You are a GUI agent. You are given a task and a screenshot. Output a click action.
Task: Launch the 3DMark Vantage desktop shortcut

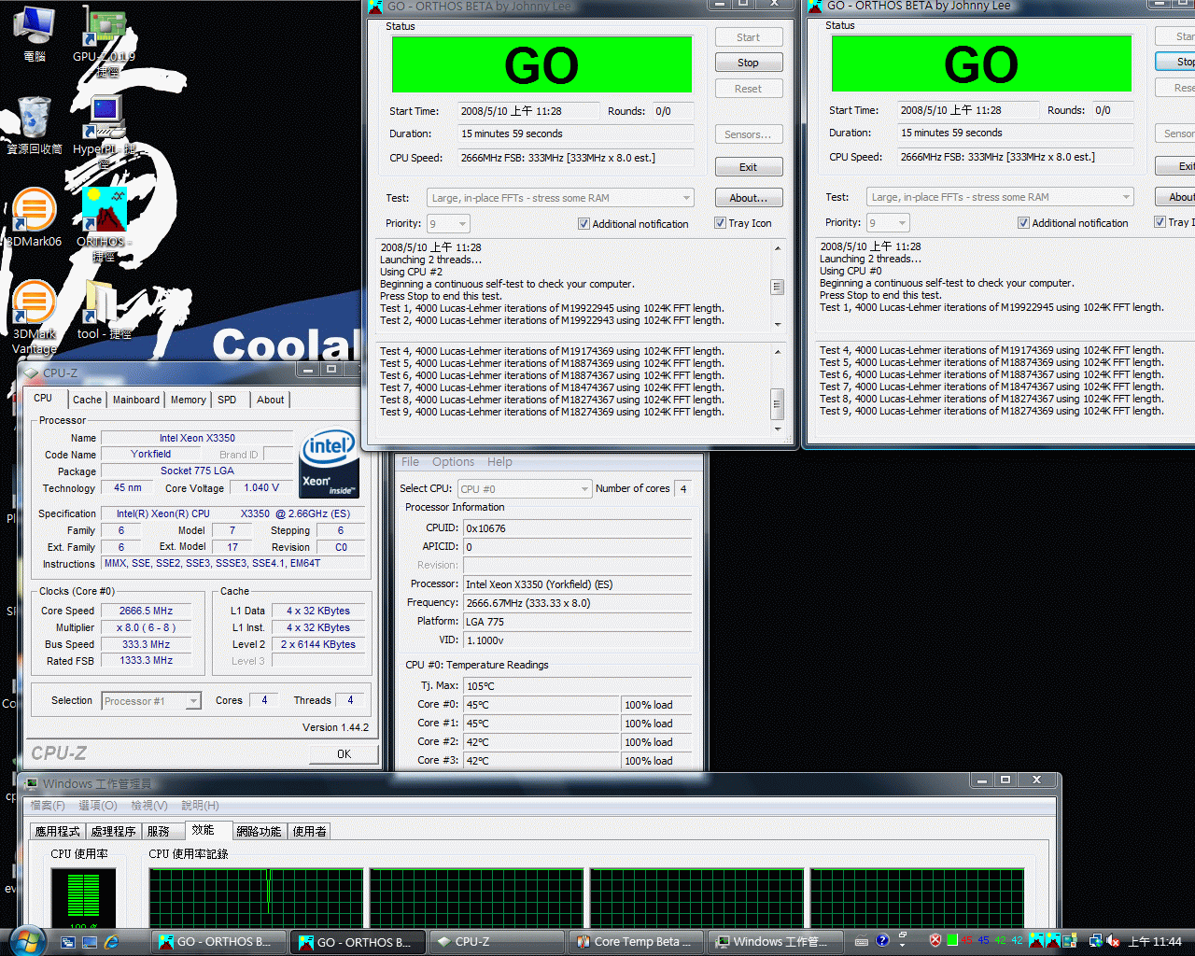[x=35, y=317]
